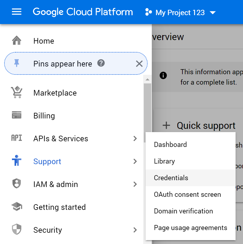Select Credentials in the submenu
243x244 pixels.
[190, 178]
